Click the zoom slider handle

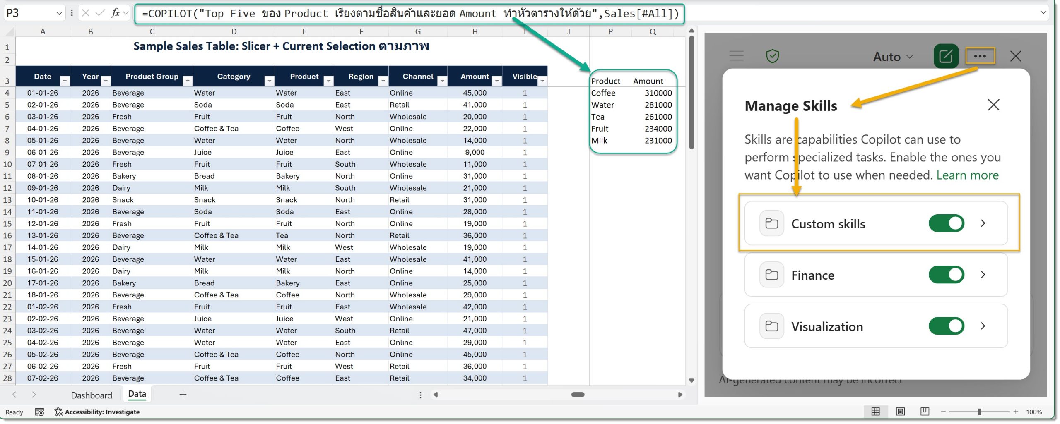[980, 412]
